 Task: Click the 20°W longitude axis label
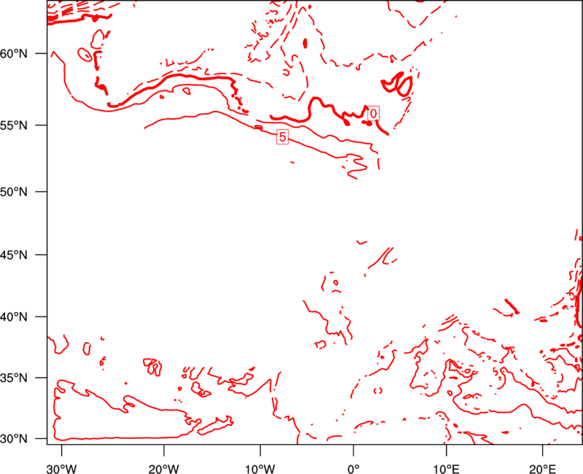click(164, 468)
